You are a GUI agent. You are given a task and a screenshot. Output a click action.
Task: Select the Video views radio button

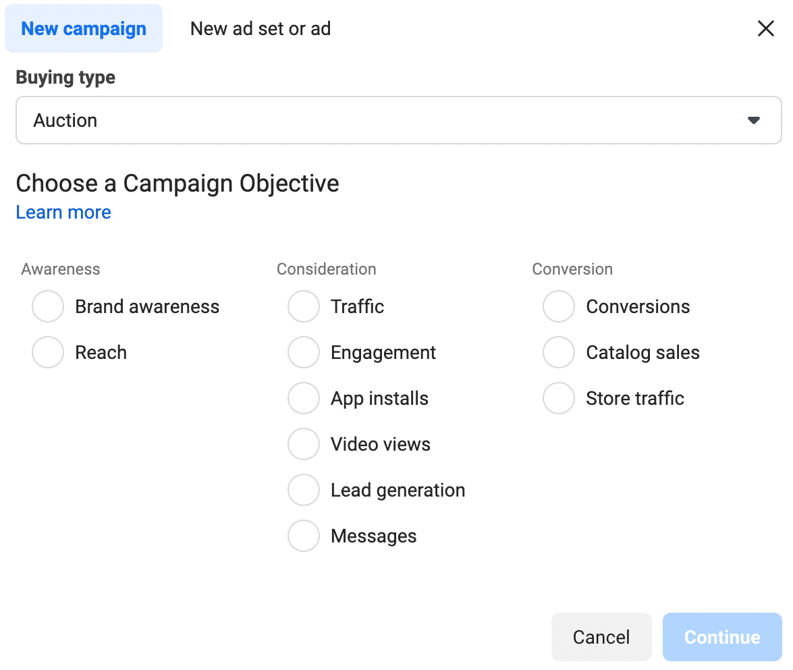click(303, 445)
